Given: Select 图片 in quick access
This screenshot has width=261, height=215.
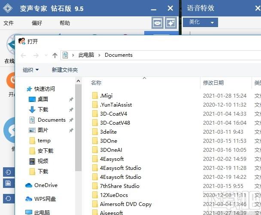Looking at the screenshot, I should coord(38,130).
